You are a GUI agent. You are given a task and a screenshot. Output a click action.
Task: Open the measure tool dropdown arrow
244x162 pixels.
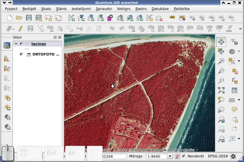(239, 100)
